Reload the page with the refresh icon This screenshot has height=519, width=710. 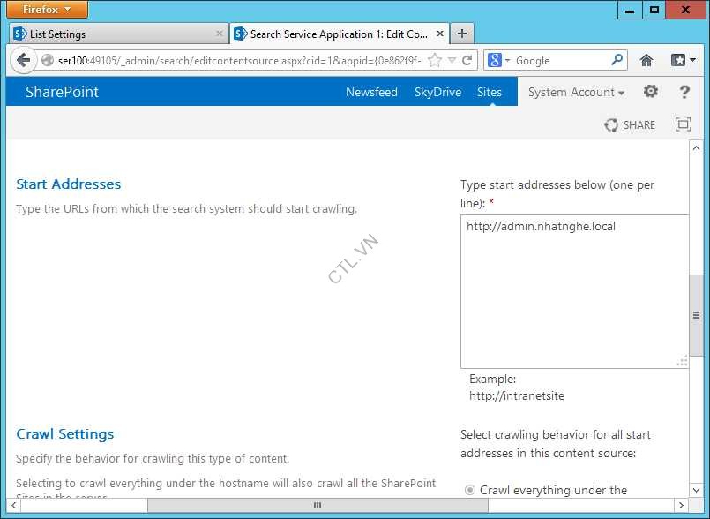tap(467, 60)
